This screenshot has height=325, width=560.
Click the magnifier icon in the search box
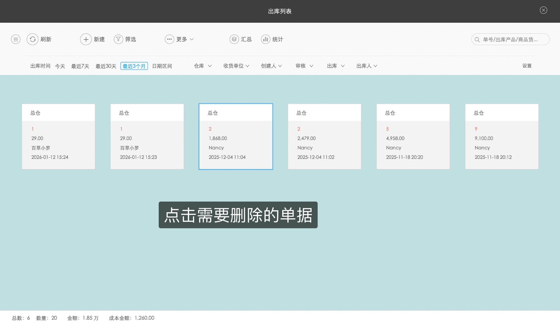(x=477, y=39)
